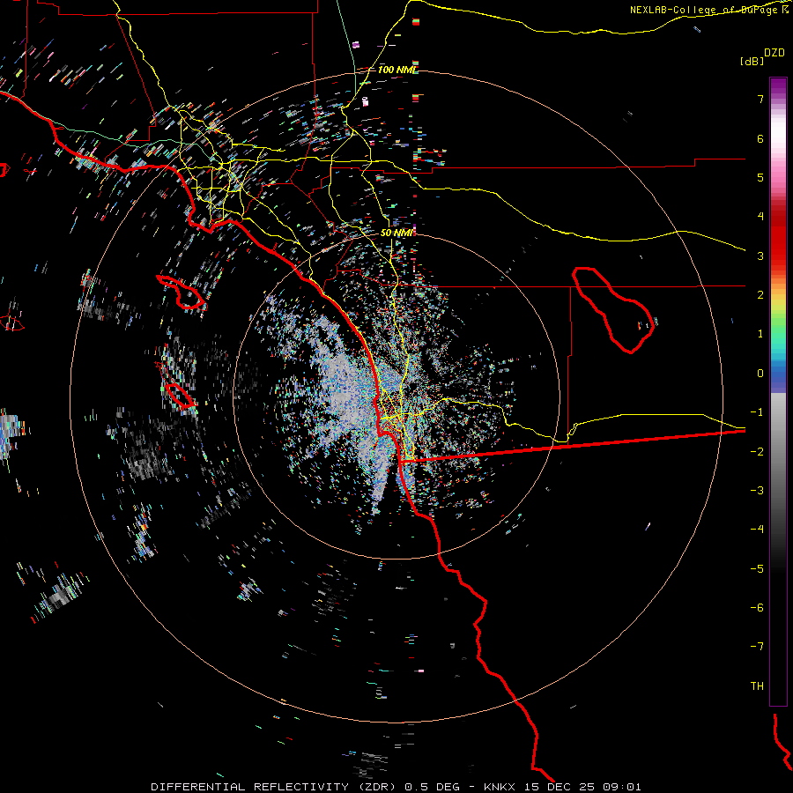Click the '50 NMI' range ring label
The height and width of the screenshot is (793, 793).
coord(396,233)
